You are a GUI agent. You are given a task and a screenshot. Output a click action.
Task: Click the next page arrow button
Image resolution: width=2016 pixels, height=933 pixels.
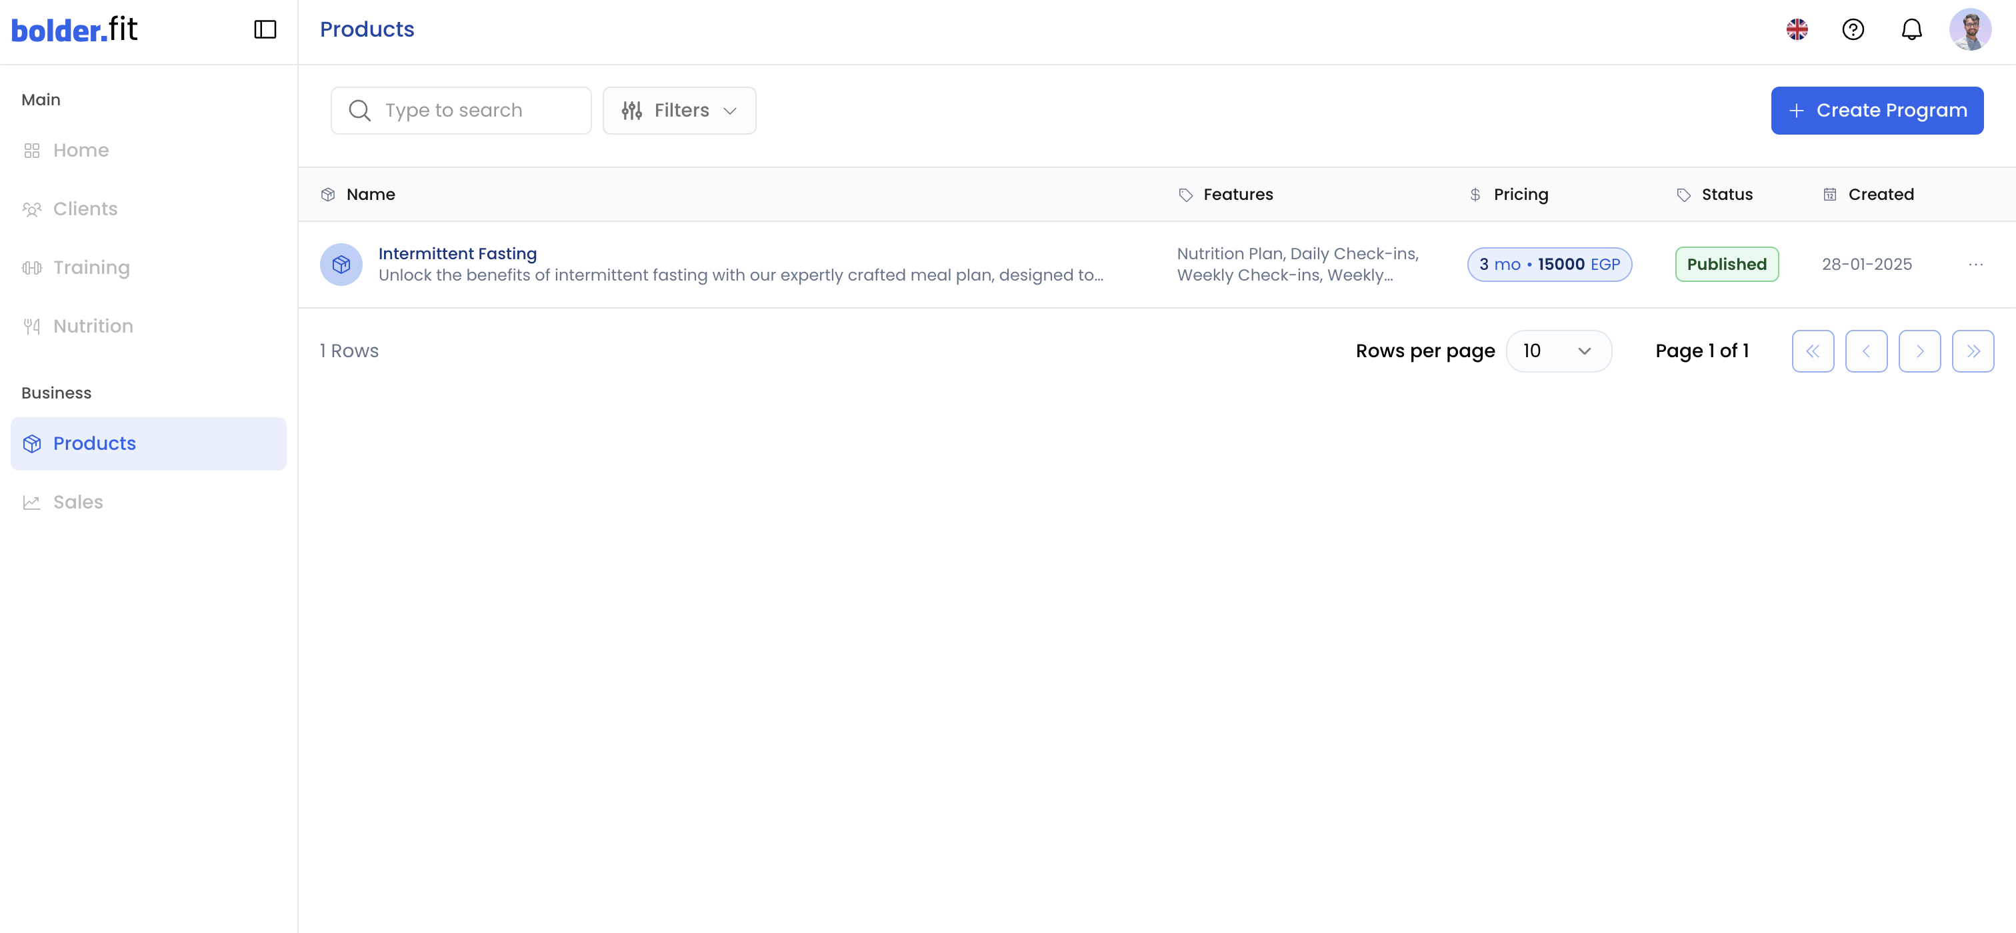[x=1919, y=351]
